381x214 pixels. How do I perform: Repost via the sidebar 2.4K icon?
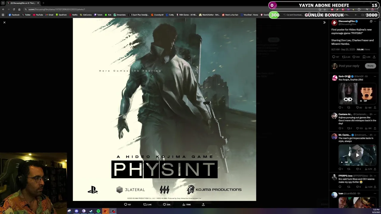coord(346,57)
